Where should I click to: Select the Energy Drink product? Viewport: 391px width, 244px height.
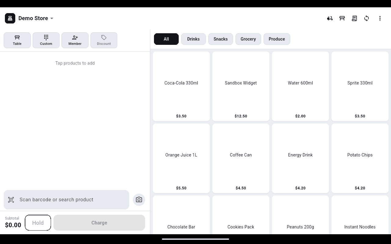pos(300,158)
